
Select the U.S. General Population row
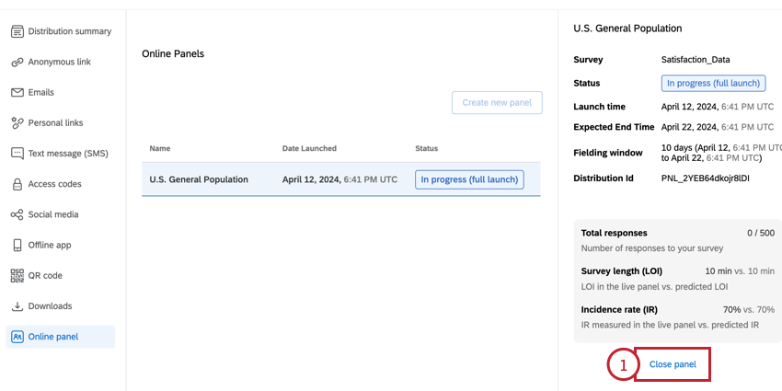(340, 179)
